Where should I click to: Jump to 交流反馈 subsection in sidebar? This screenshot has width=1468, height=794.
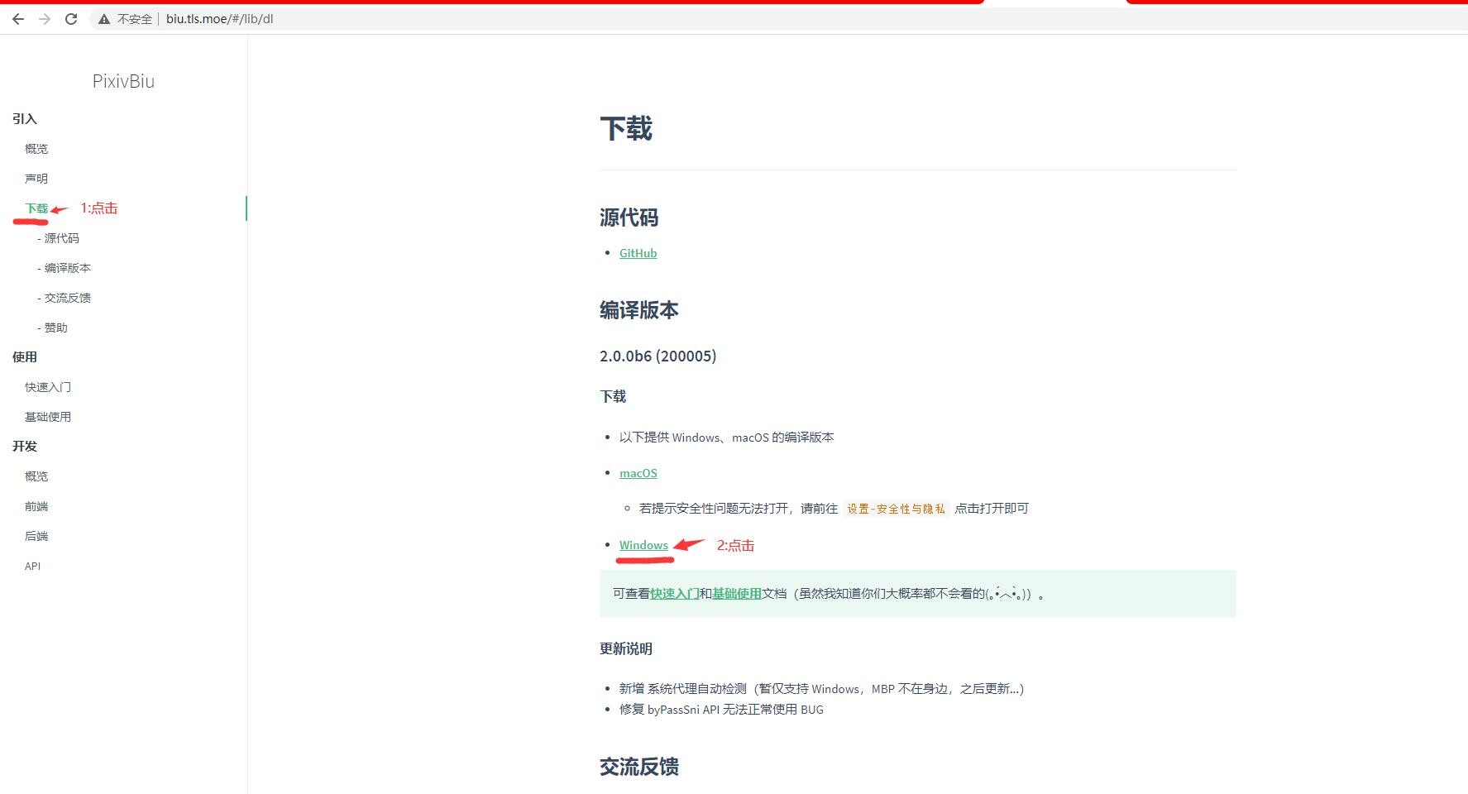(x=67, y=298)
